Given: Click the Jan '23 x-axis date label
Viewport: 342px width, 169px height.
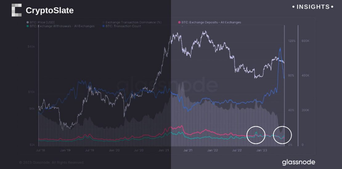Looking at the screenshot, I should 262,150.
